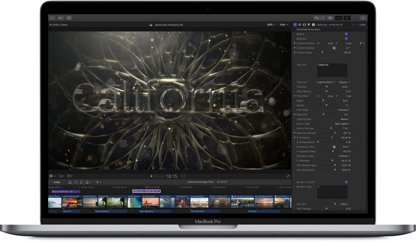
Task: Open the Select arrow tool popup
Action: point(99,182)
